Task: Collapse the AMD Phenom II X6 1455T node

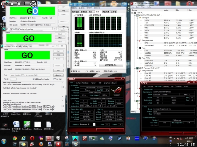Action: [135, 68]
